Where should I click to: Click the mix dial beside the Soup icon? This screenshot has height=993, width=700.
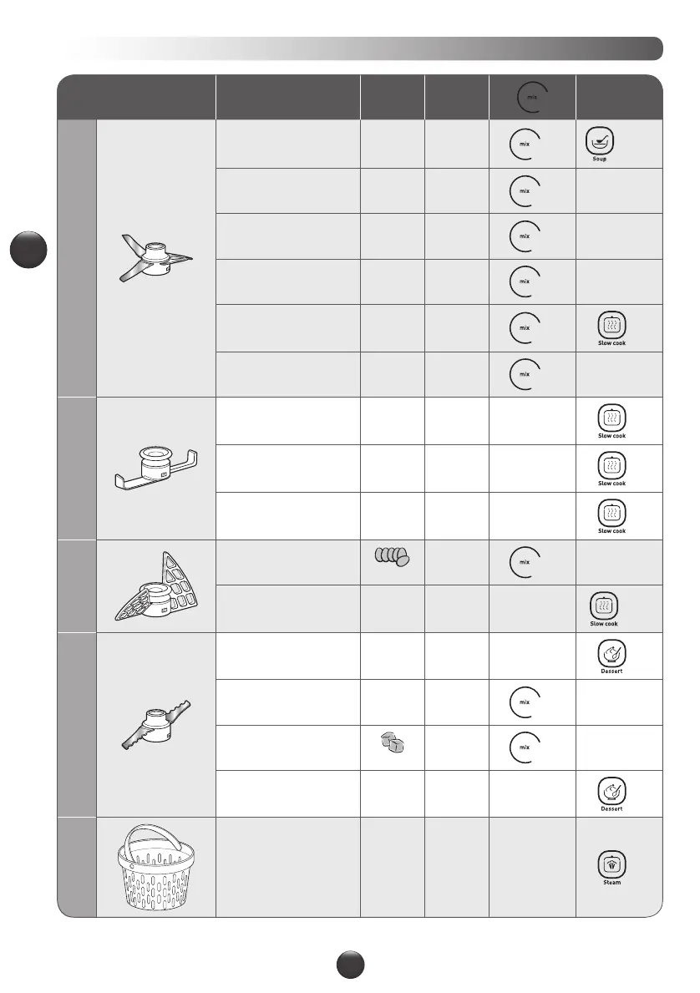pos(525,144)
